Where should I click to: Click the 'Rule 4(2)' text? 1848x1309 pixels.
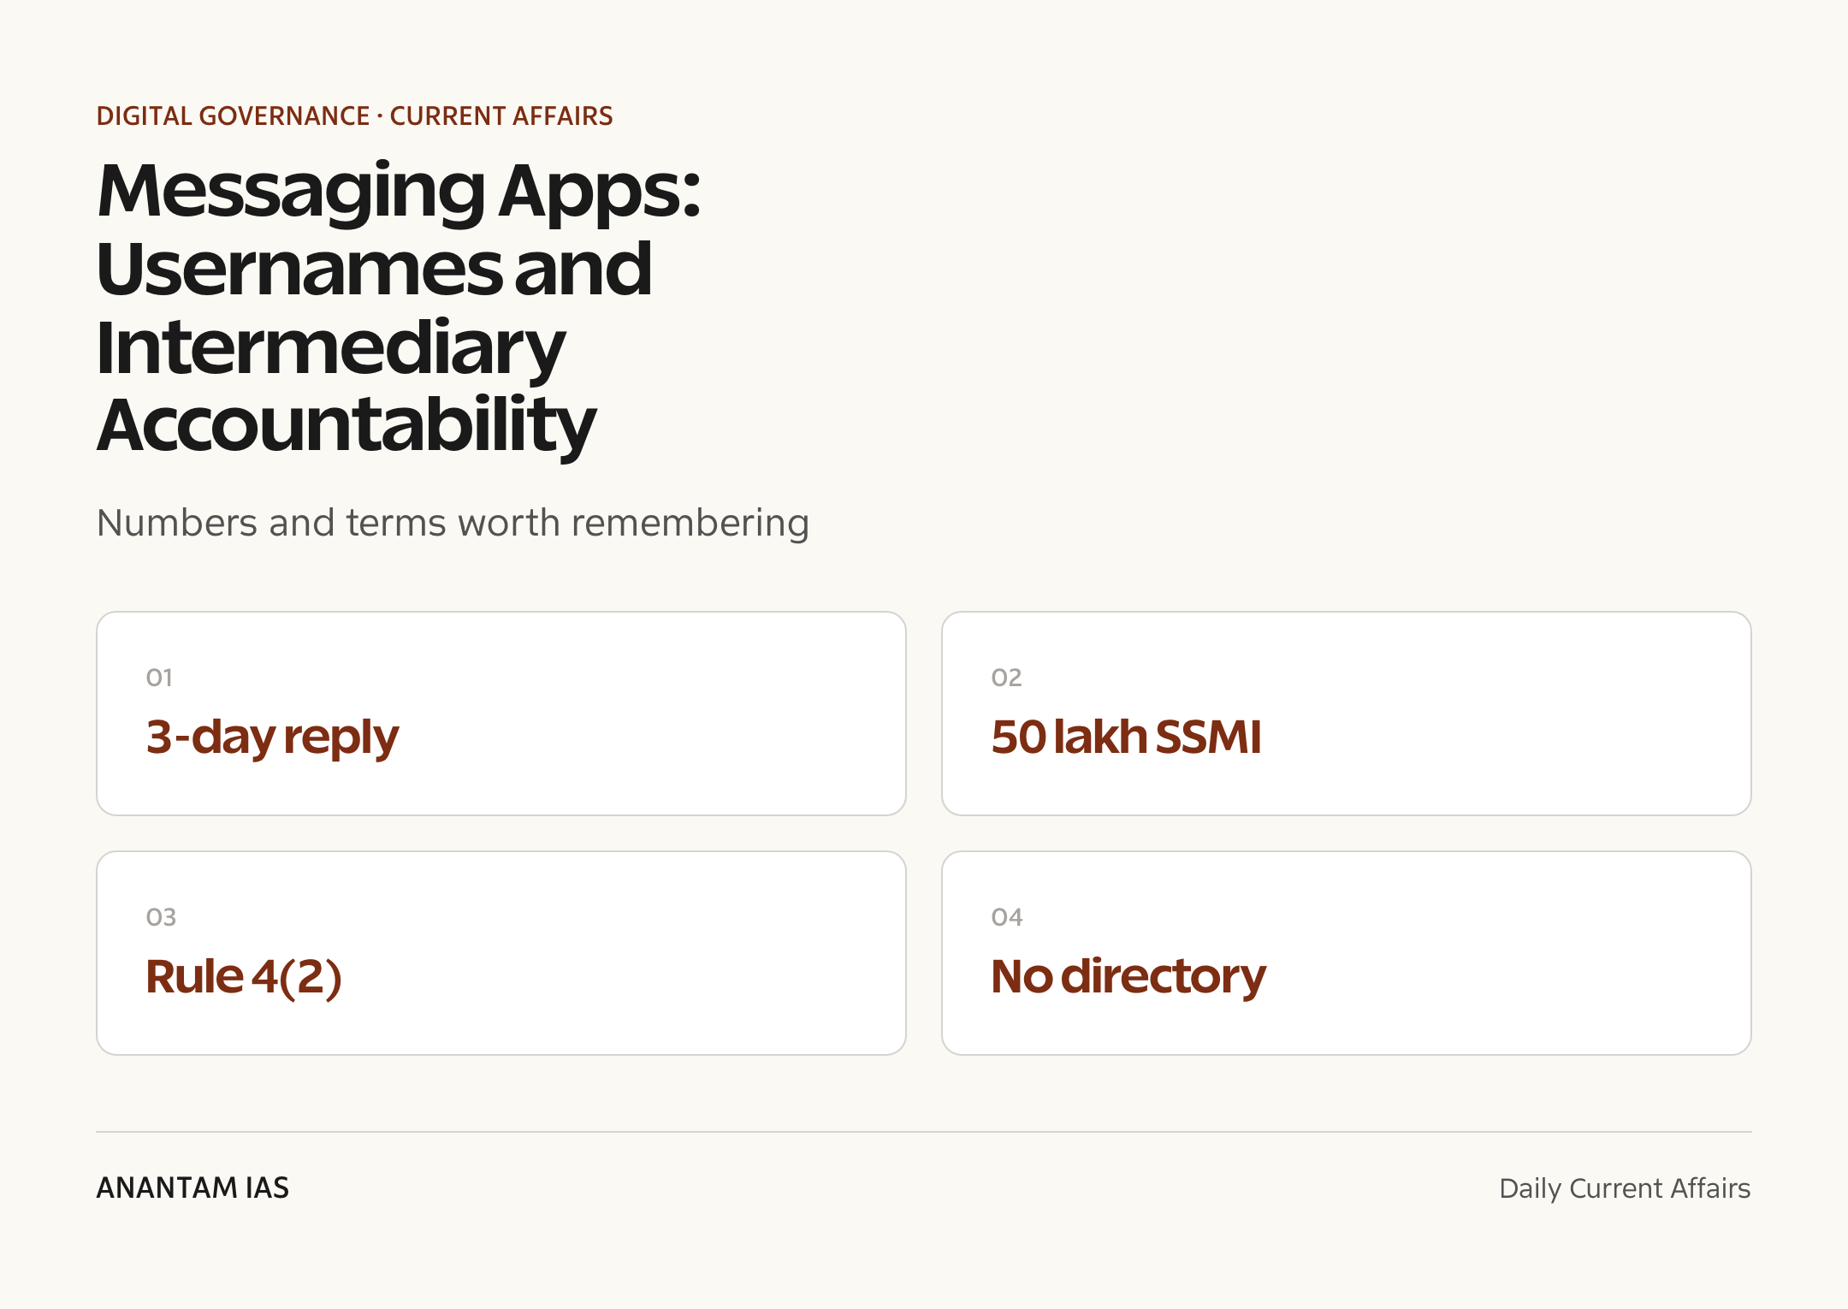(x=244, y=977)
